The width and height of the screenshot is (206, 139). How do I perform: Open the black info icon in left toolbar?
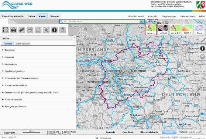[x=54, y=30]
